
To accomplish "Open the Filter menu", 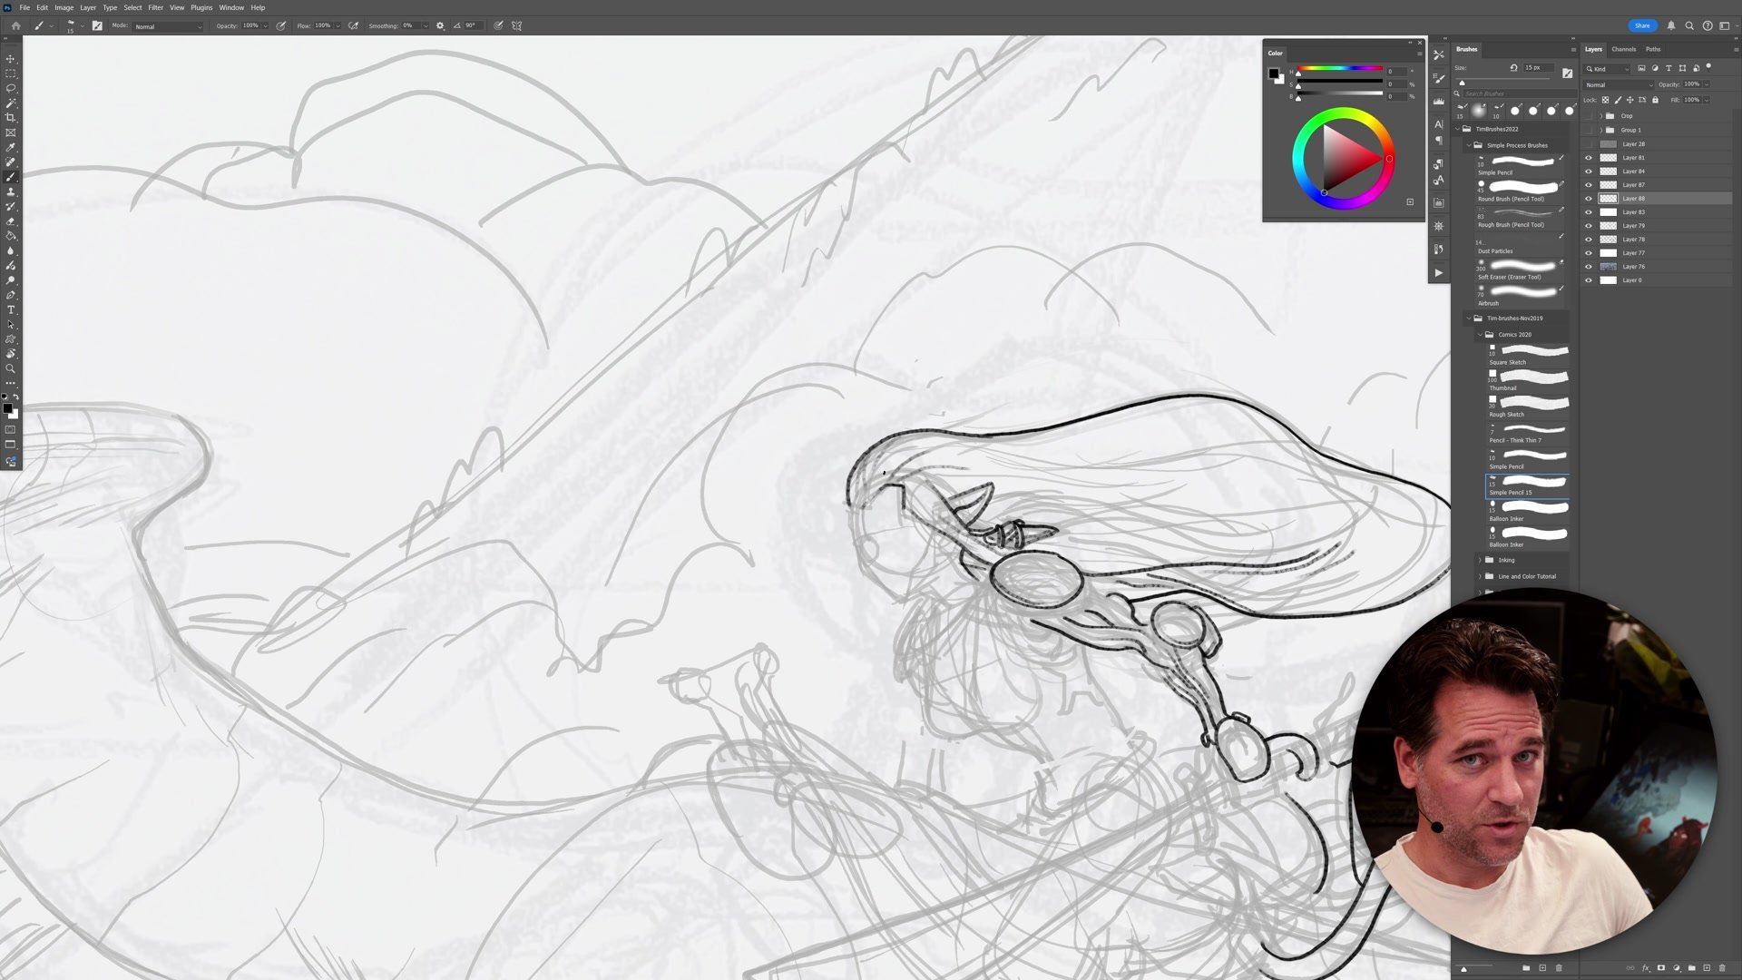I will coord(155,7).
